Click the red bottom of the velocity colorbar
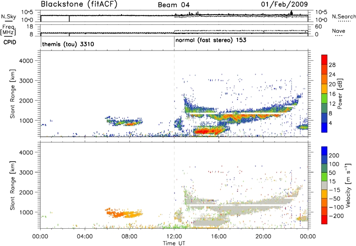The width and height of the screenshot is (356, 246). tap(324, 220)
